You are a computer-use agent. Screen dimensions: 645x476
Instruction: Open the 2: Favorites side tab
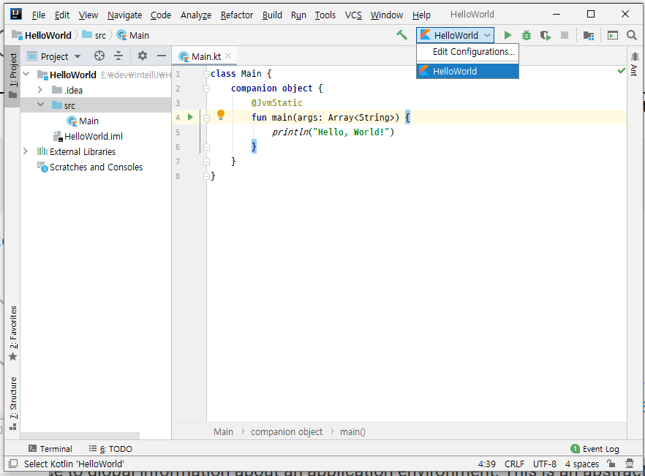click(13, 333)
